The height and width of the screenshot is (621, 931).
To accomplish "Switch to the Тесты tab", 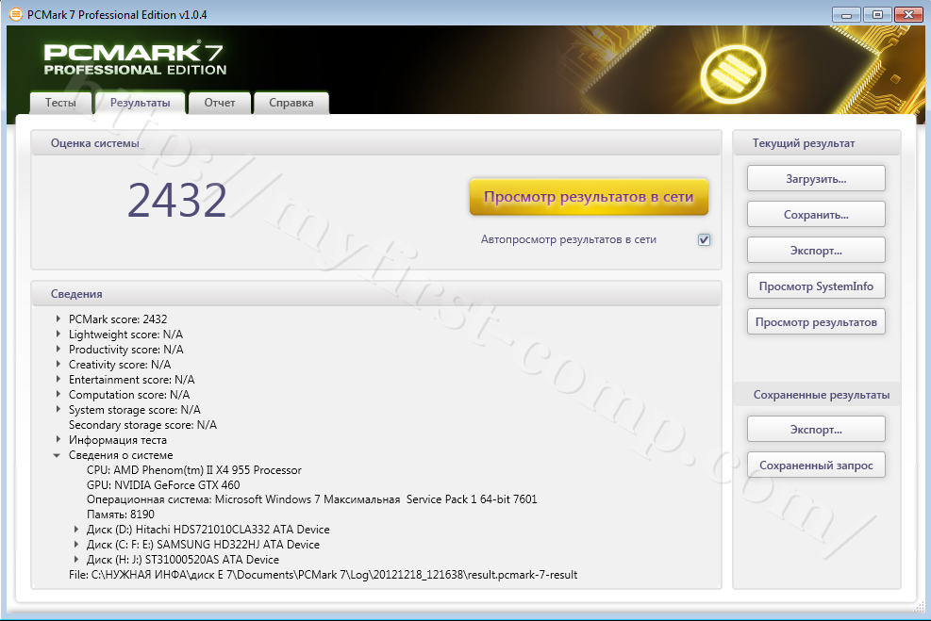I will point(60,103).
